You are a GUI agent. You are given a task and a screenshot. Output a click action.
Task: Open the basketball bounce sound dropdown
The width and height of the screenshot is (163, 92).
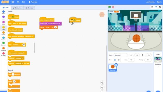click(54, 24)
